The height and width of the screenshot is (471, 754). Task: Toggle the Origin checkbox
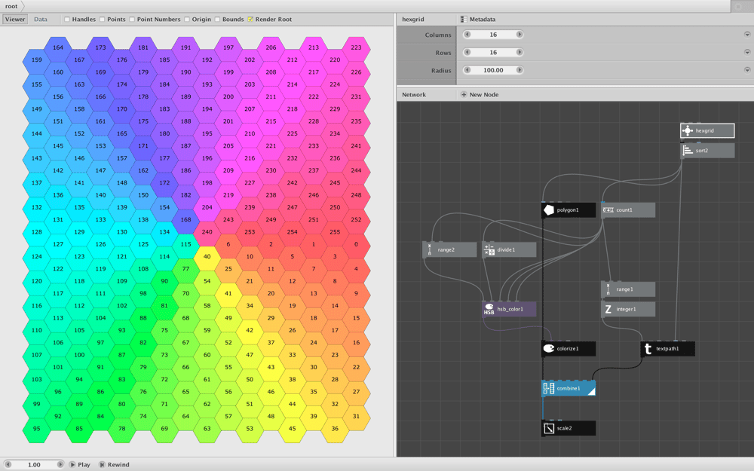(186, 20)
